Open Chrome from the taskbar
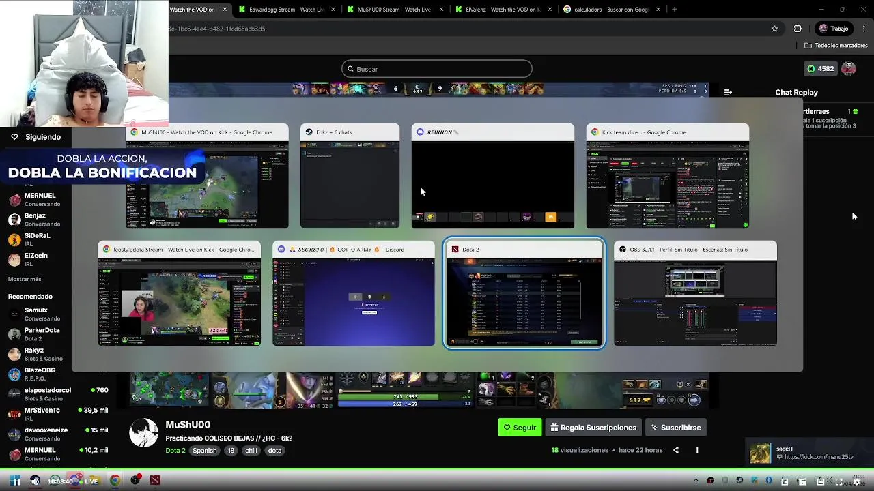Screen dimensions: 874x491 [x=115, y=481]
